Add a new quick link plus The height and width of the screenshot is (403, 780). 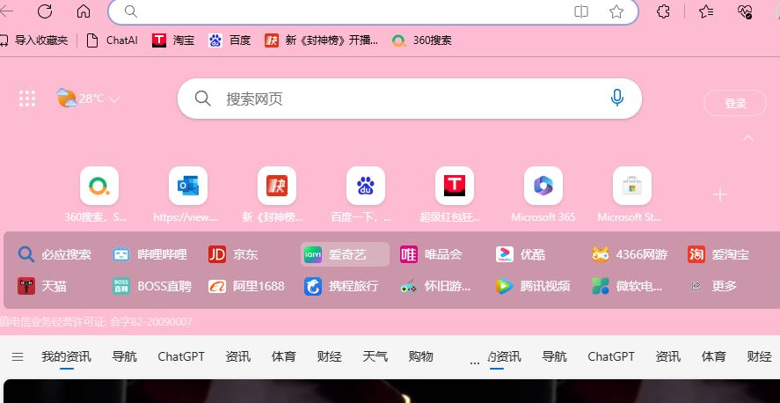720,194
